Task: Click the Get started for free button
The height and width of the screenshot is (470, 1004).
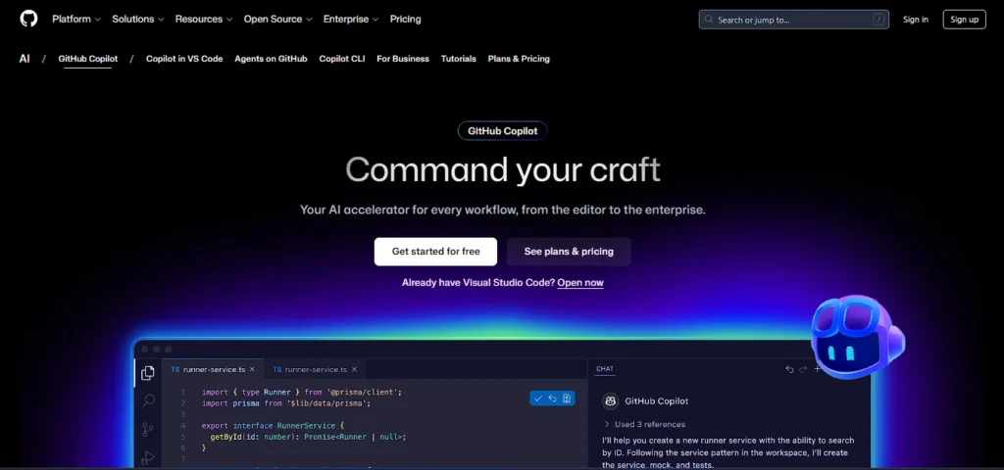Action: [435, 252]
